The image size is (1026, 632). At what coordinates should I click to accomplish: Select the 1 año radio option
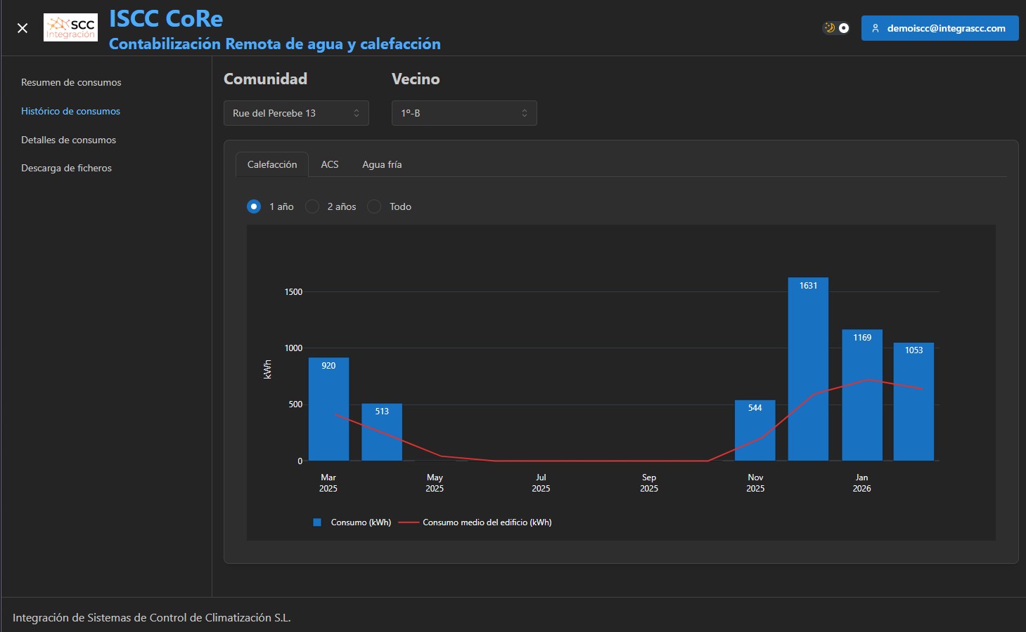tap(254, 206)
